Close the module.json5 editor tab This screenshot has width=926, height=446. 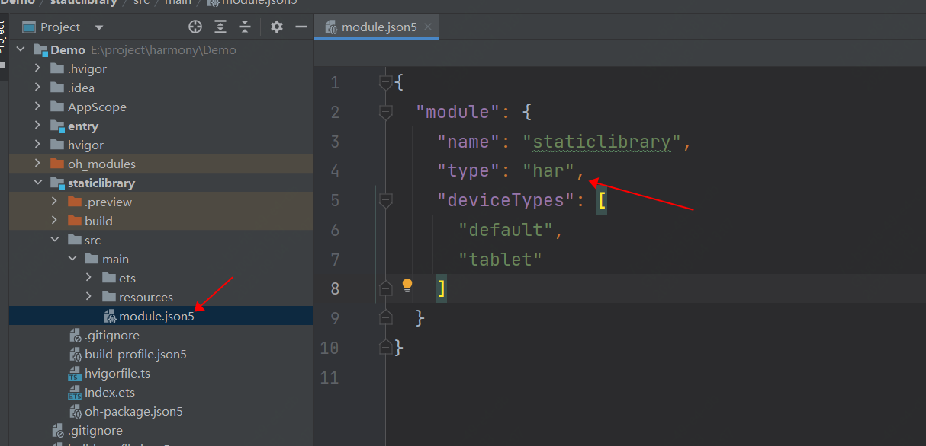click(429, 27)
